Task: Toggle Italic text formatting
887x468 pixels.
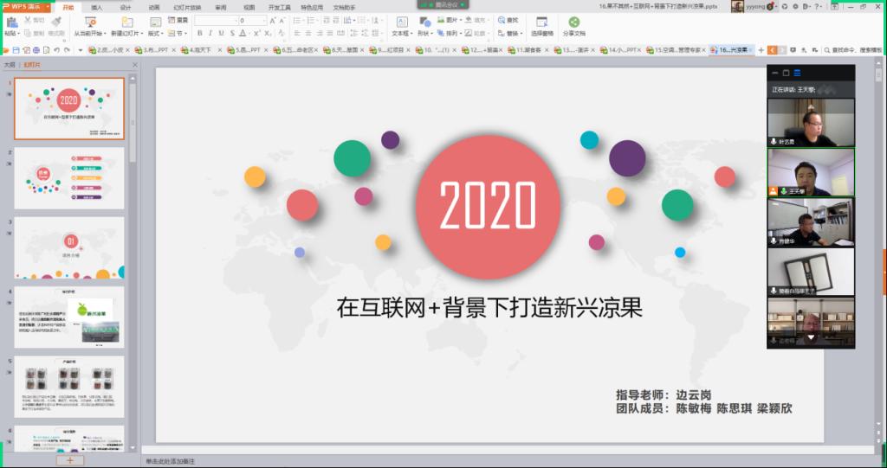Action: [210, 34]
